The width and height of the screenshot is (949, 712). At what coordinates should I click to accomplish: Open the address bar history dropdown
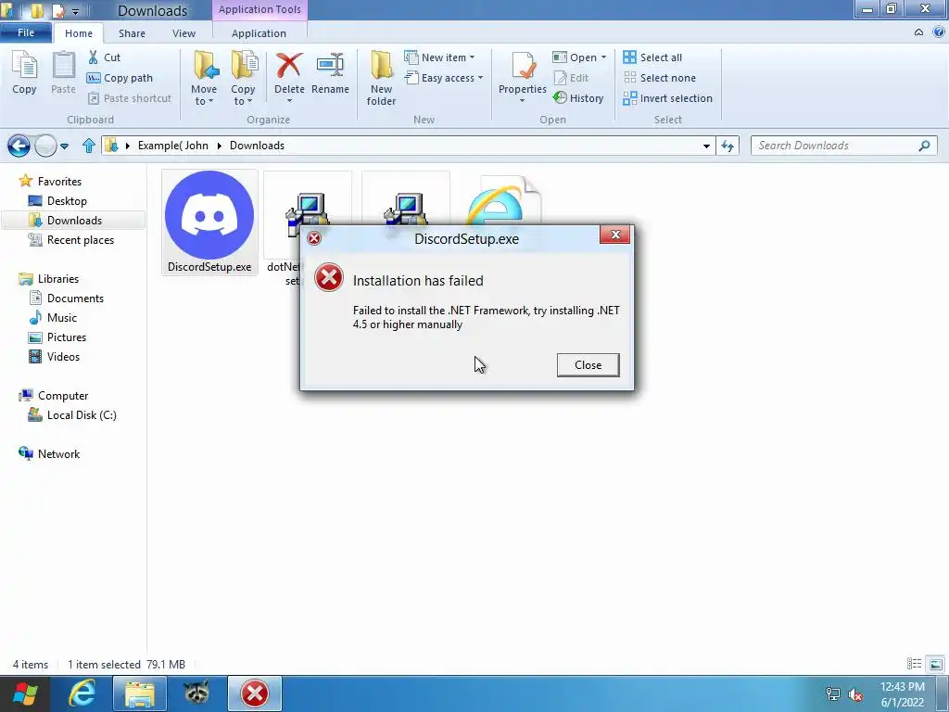point(706,146)
